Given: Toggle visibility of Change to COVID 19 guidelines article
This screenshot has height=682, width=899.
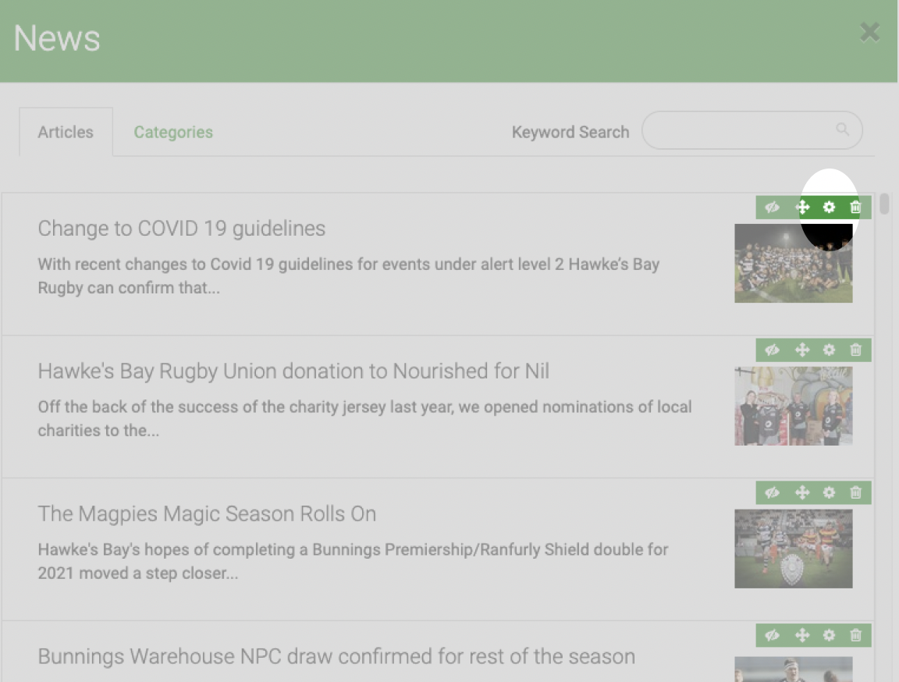Looking at the screenshot, I should [773, 208].
